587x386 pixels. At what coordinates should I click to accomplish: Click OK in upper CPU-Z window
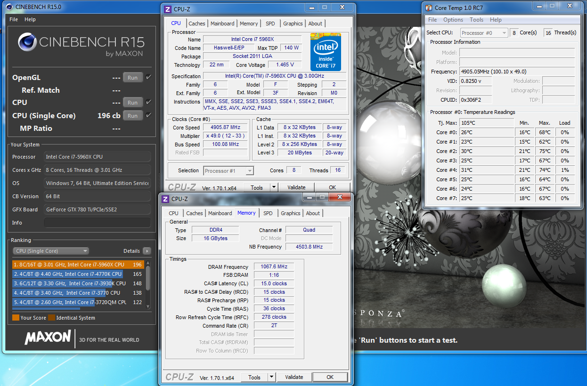pos(333,187)
